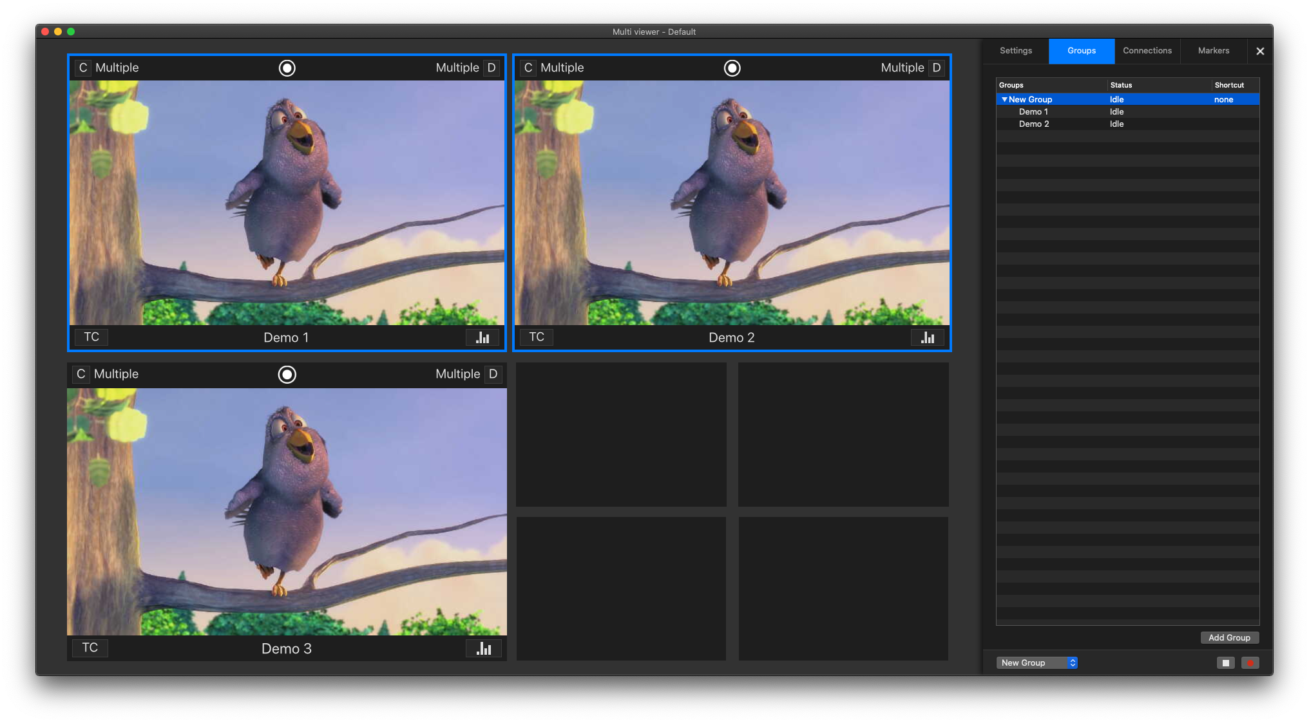
Task: Click the C button in Demo 1 viewer
Action: (x=82, y=68)
